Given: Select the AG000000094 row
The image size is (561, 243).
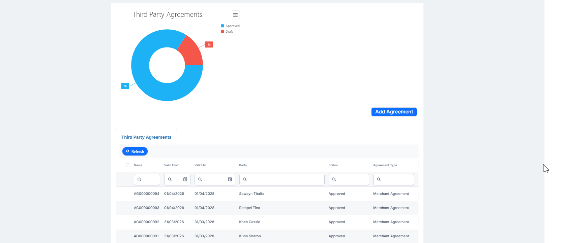Looking at the screenshot, I should click(x=267, y=194).
